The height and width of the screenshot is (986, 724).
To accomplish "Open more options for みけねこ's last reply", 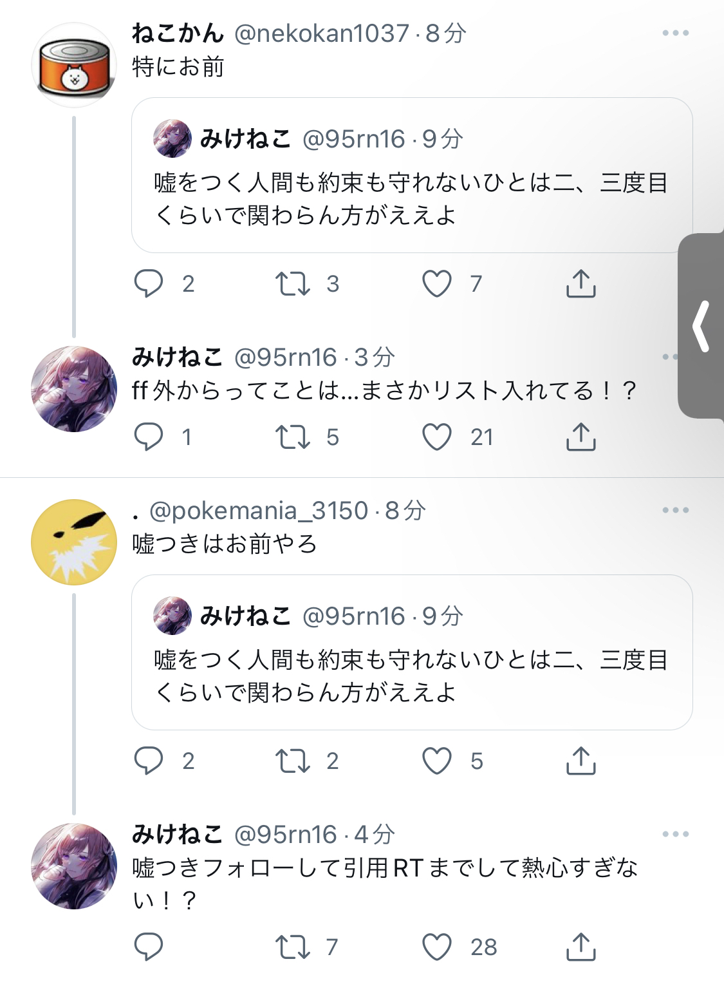I will (675, 834).
